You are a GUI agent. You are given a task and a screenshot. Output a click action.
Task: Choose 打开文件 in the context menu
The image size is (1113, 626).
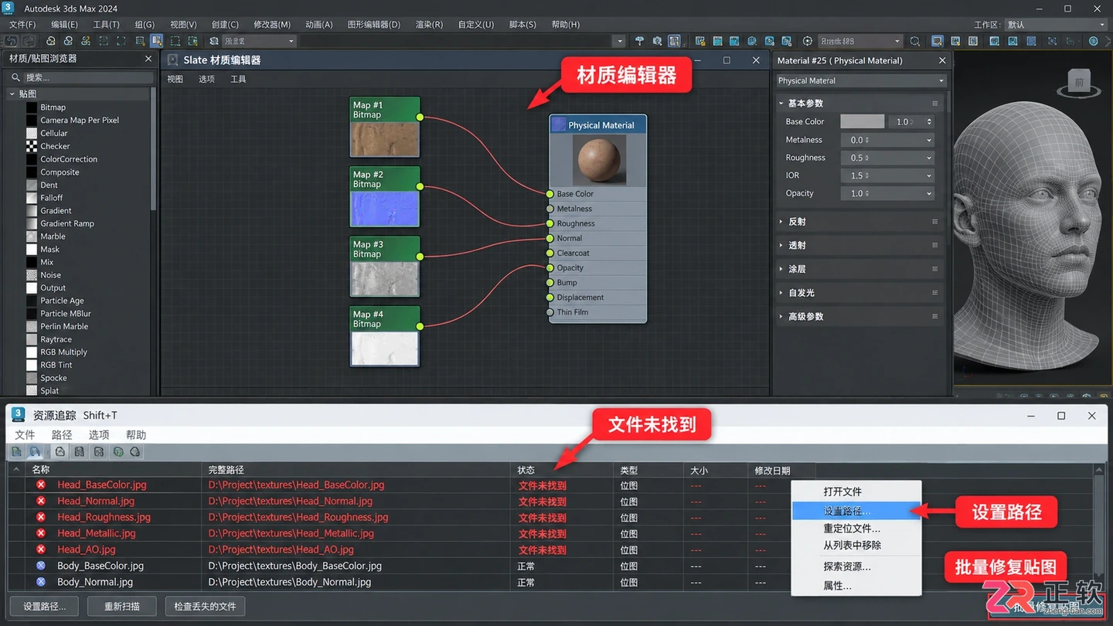click(856, 492)
